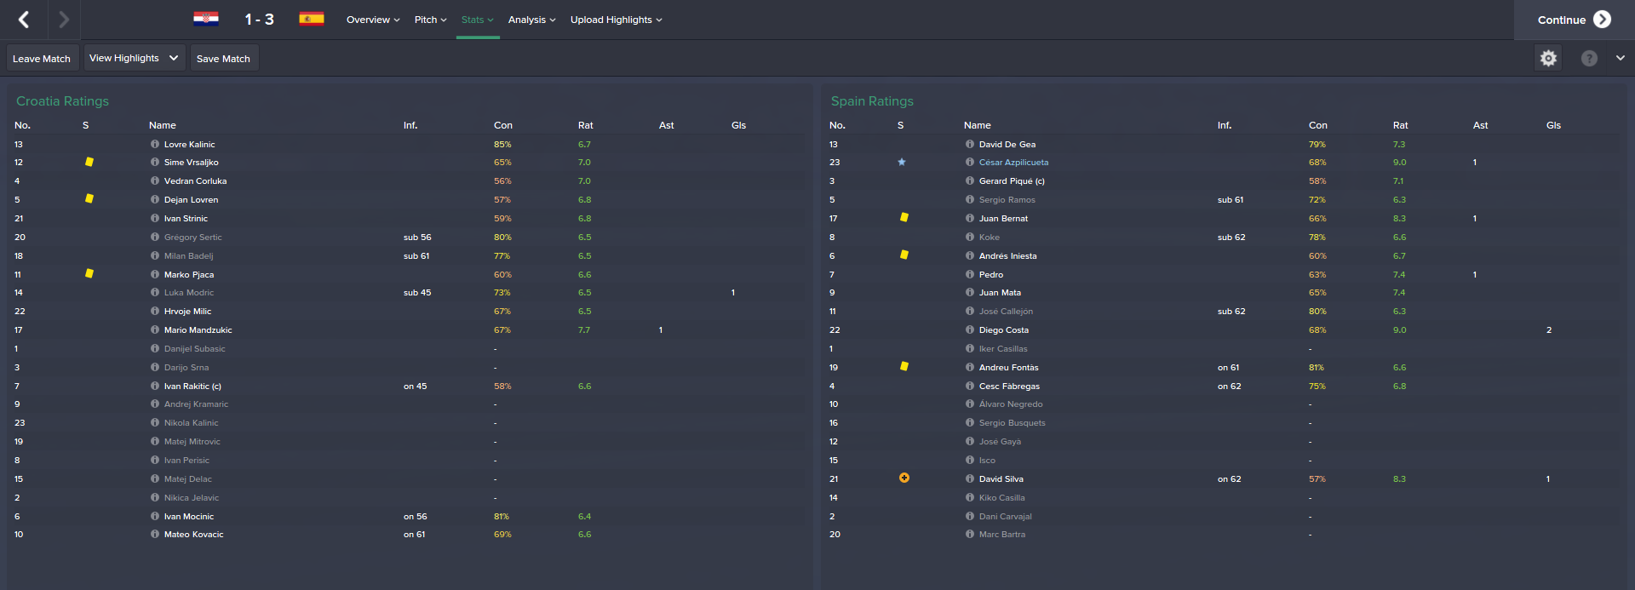1635x590 pixels.
Task: Click the player-of-match star beside César Azpilicueta
Action: tap(902, 162)
